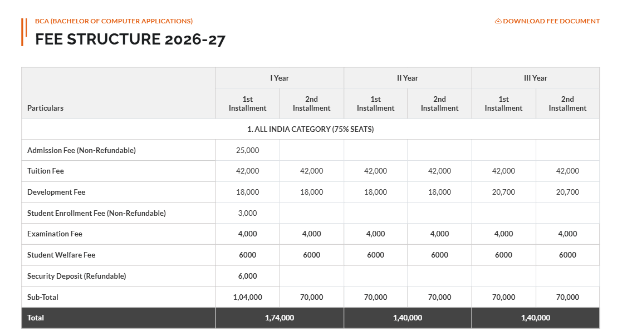Click the 1,74,000 total for I Year
The width and height of the screenshot is (627, 336).
click(279, 318)
